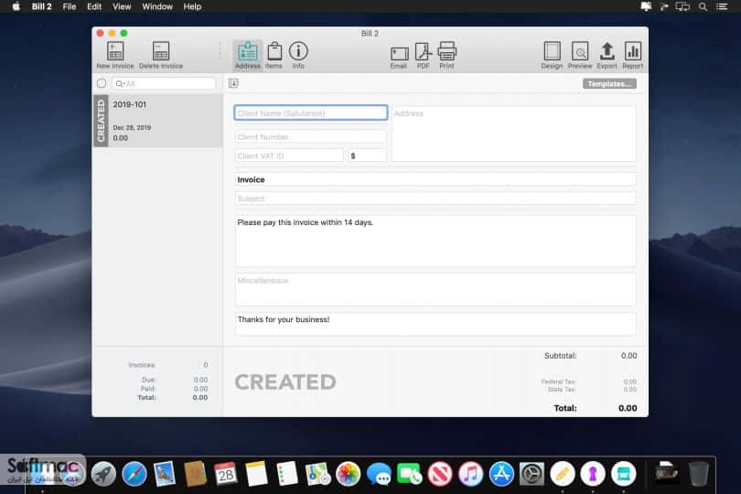Click the 'Please pay this invoice within 14 days' text box

point(435,242)
